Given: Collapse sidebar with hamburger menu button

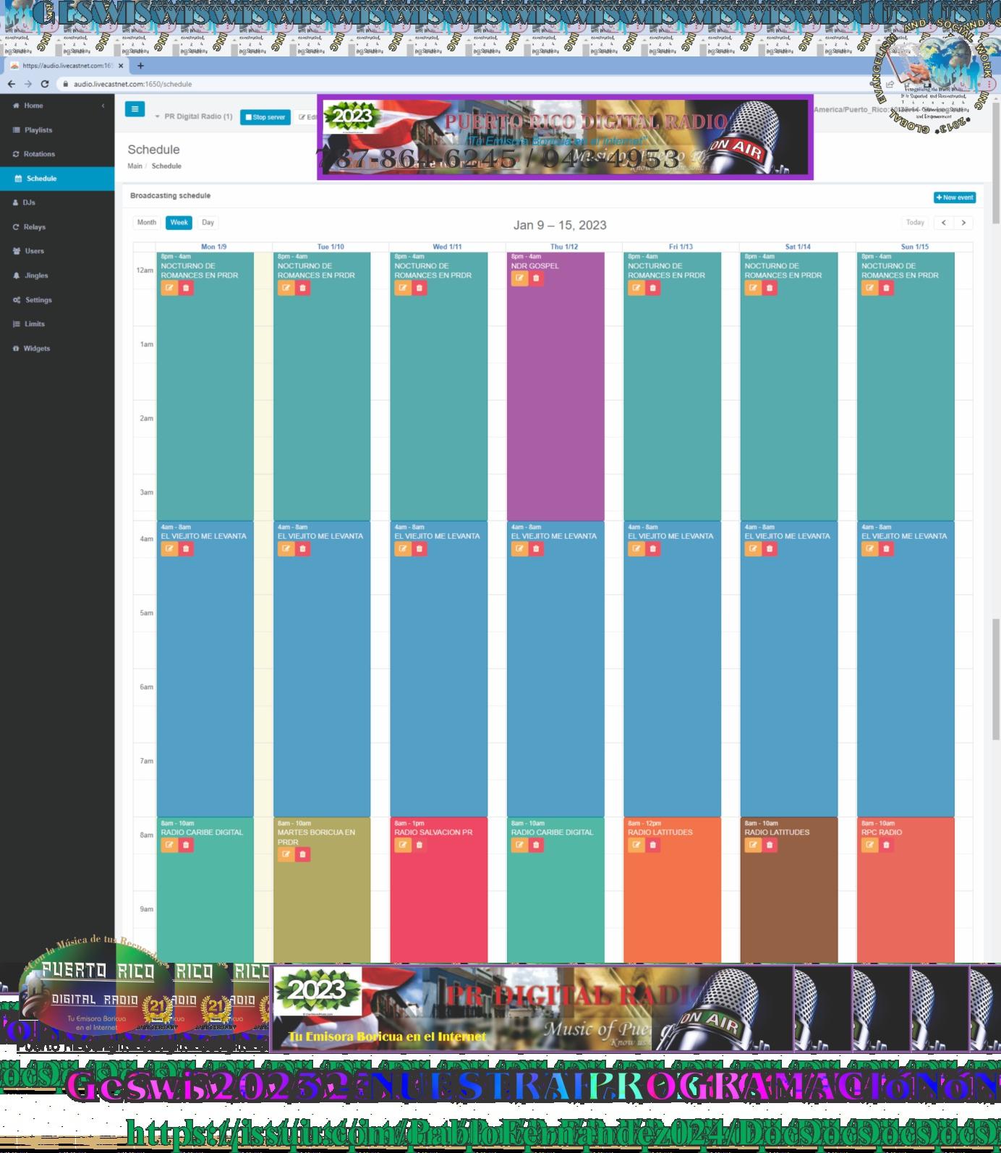Looking at the screenshot, I should click(x=135, y=109).
